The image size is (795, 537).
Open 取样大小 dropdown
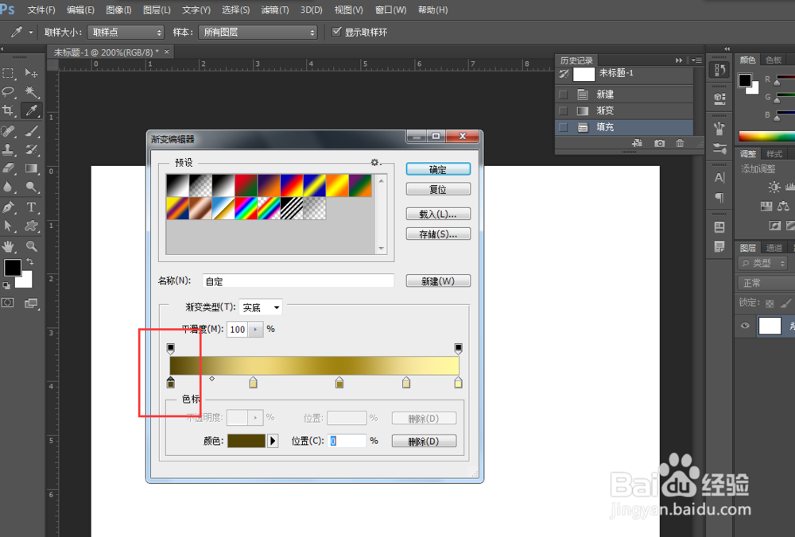click(126, 33)
